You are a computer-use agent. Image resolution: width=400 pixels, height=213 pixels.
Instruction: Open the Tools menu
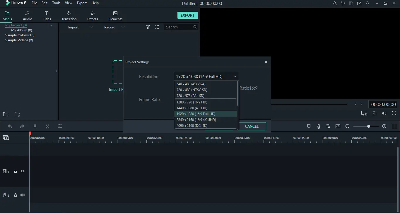click(x=56, y=3)
